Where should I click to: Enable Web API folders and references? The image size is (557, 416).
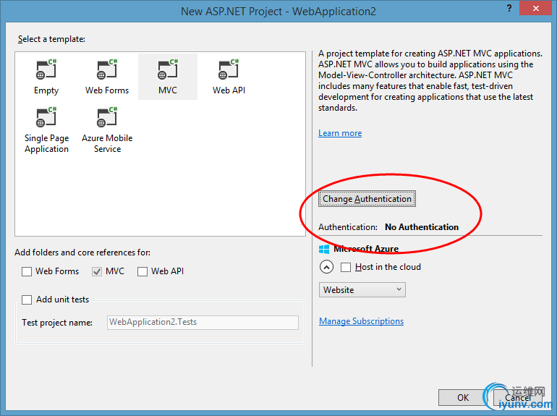tap(143, 271)
